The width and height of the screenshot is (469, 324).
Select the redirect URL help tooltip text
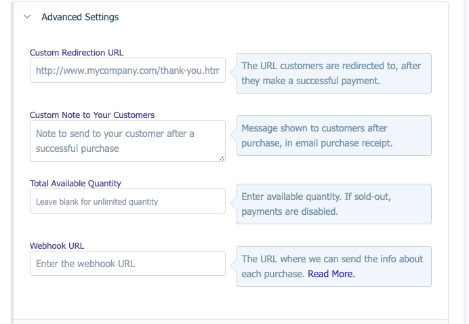point(333,73)
